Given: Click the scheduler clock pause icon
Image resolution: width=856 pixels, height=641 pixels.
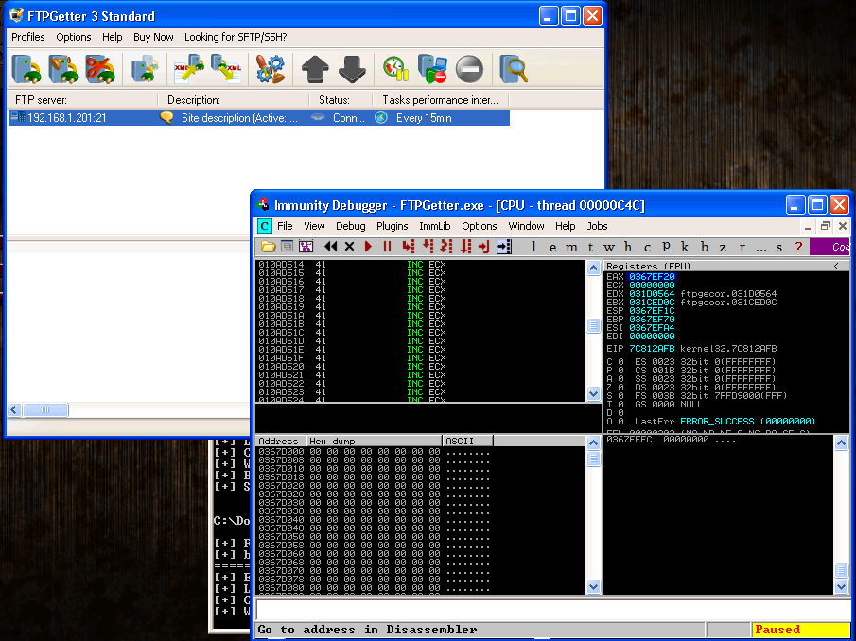Looking at the screenshot, I should coord(395,69).
